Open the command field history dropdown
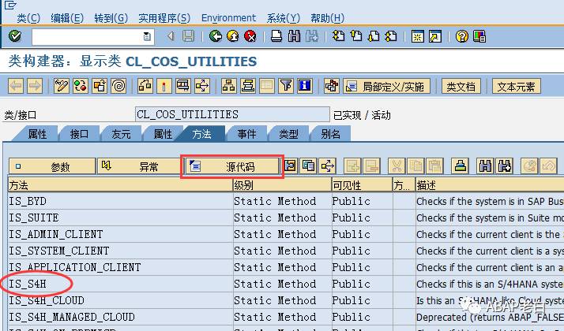The height and width of the screenshot is (331, 564). click(147, 36)
